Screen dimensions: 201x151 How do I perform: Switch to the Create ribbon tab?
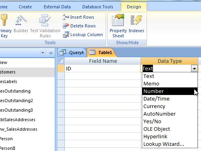[25, 7]
